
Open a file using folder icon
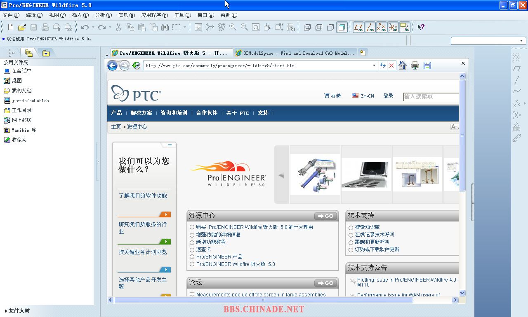tap(22, 27)
